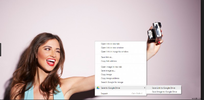Click the Google Drive icon in menu
This screenshot has height=100, width=204.
pyautogui.click(x=98, y=88)
